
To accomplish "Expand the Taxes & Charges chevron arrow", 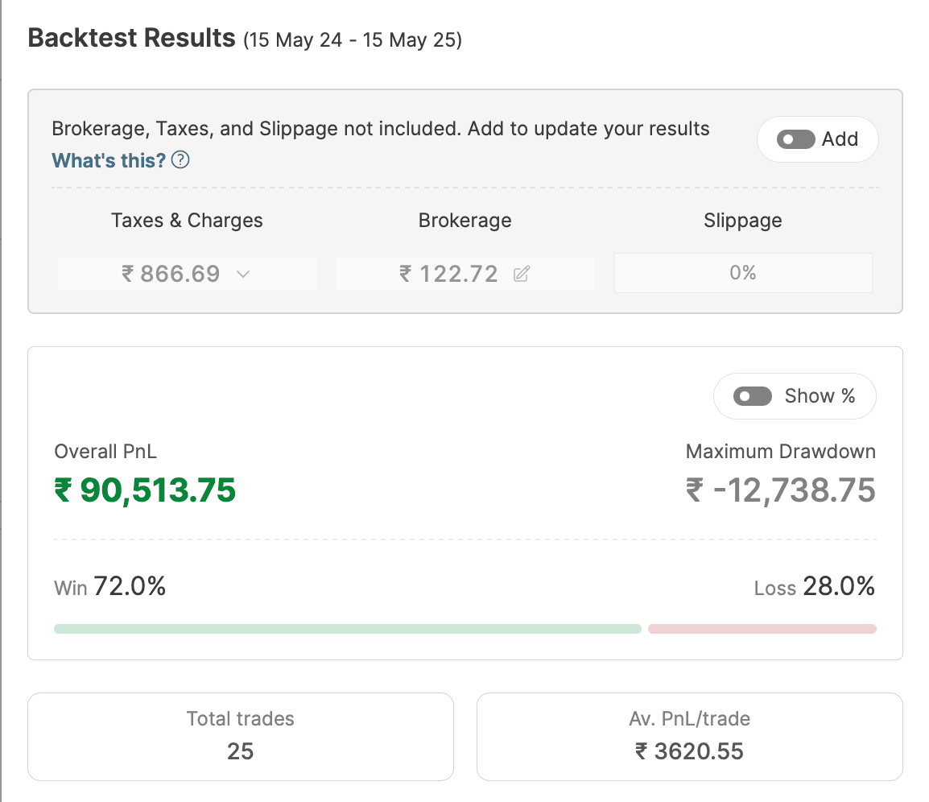I will (x=243, y=275).
